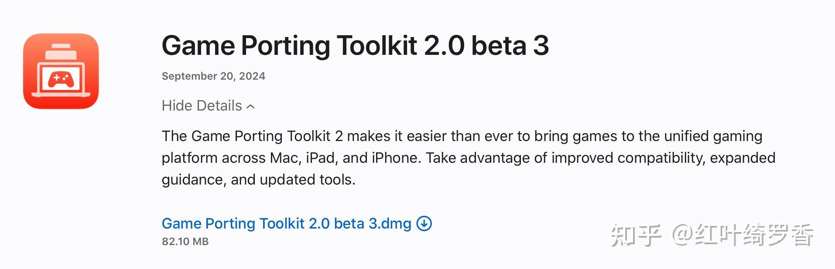Click the "guidance, and updated tools." line
Image resolution: width=835 pixels, height=269 pixels.
[x=258, y=180]
